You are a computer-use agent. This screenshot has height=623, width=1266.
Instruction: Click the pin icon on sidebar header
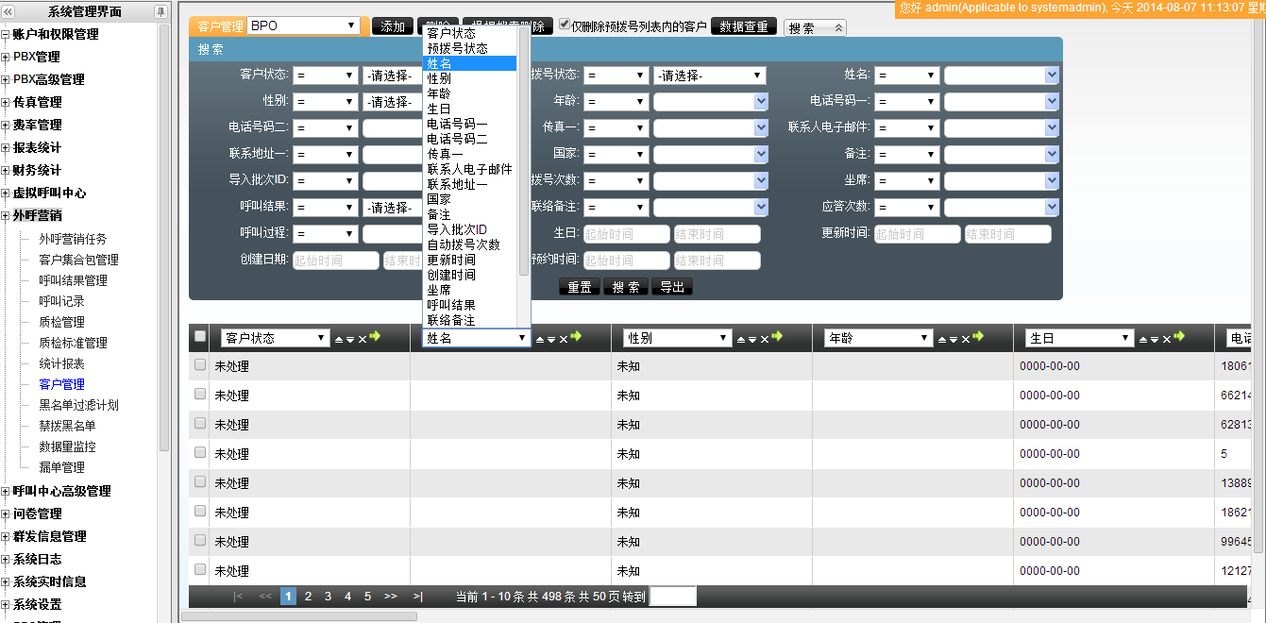(160, 11)
